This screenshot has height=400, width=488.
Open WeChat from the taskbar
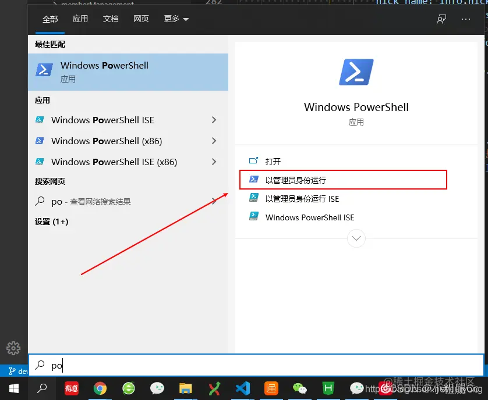click(x=300, y=388)
